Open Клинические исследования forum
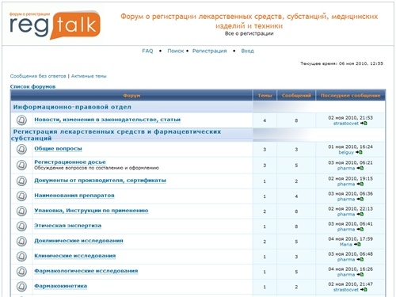This screenshot has height=297, width=396. click(75, 256)
